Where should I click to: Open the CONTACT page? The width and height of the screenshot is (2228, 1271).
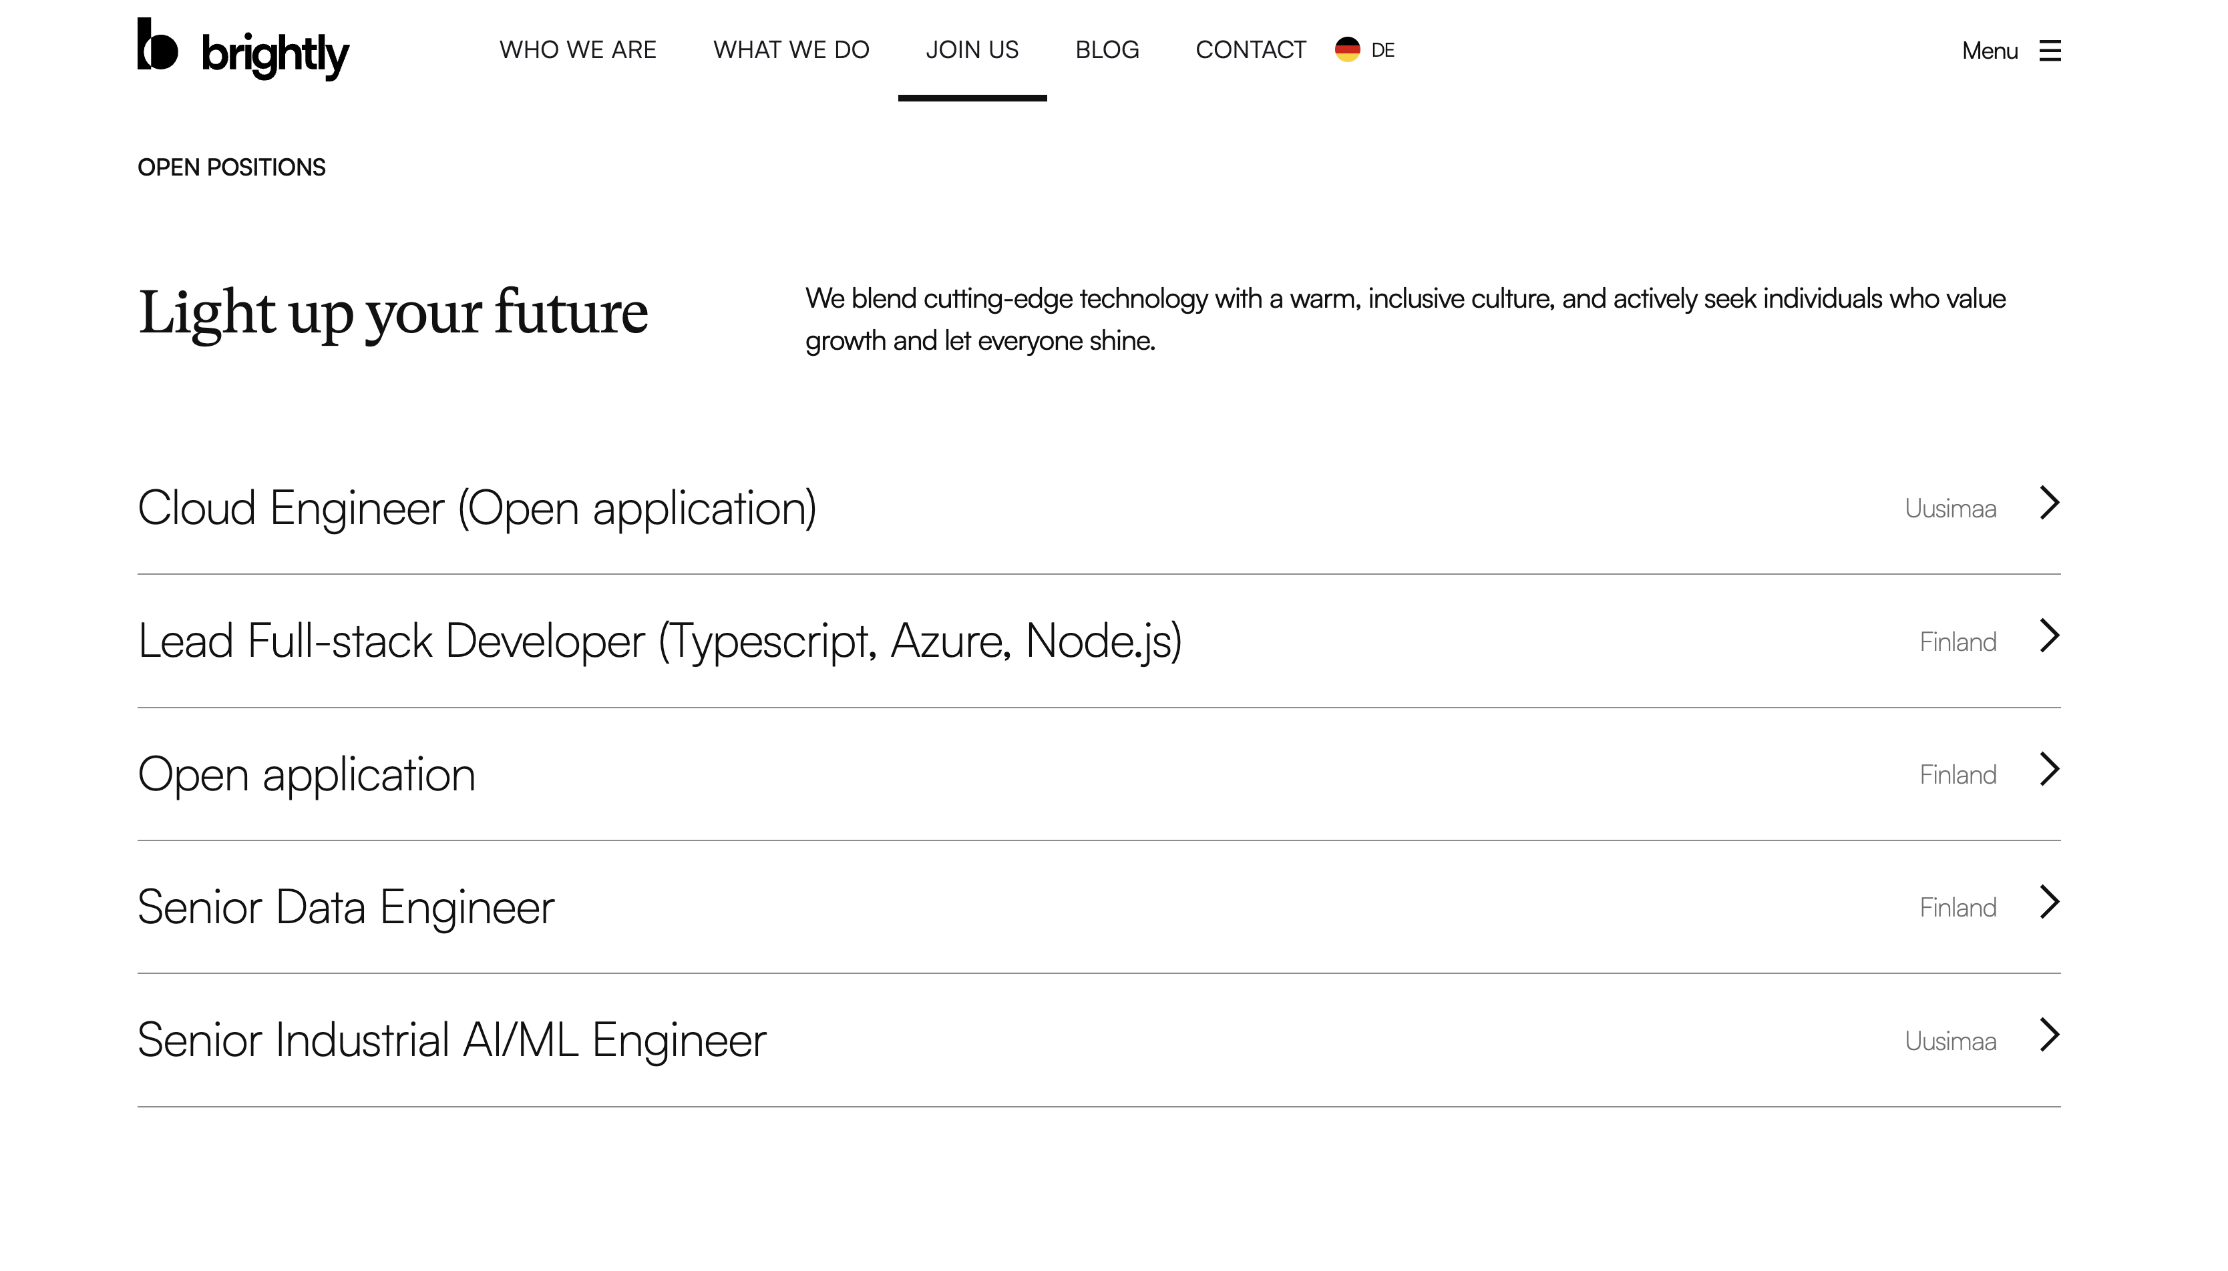(x=1251, y=50)
